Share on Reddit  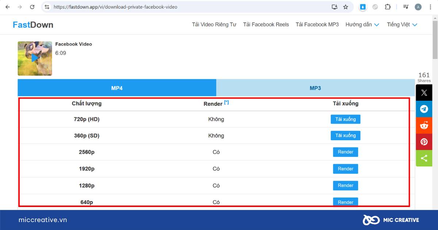tap(424, 125)
